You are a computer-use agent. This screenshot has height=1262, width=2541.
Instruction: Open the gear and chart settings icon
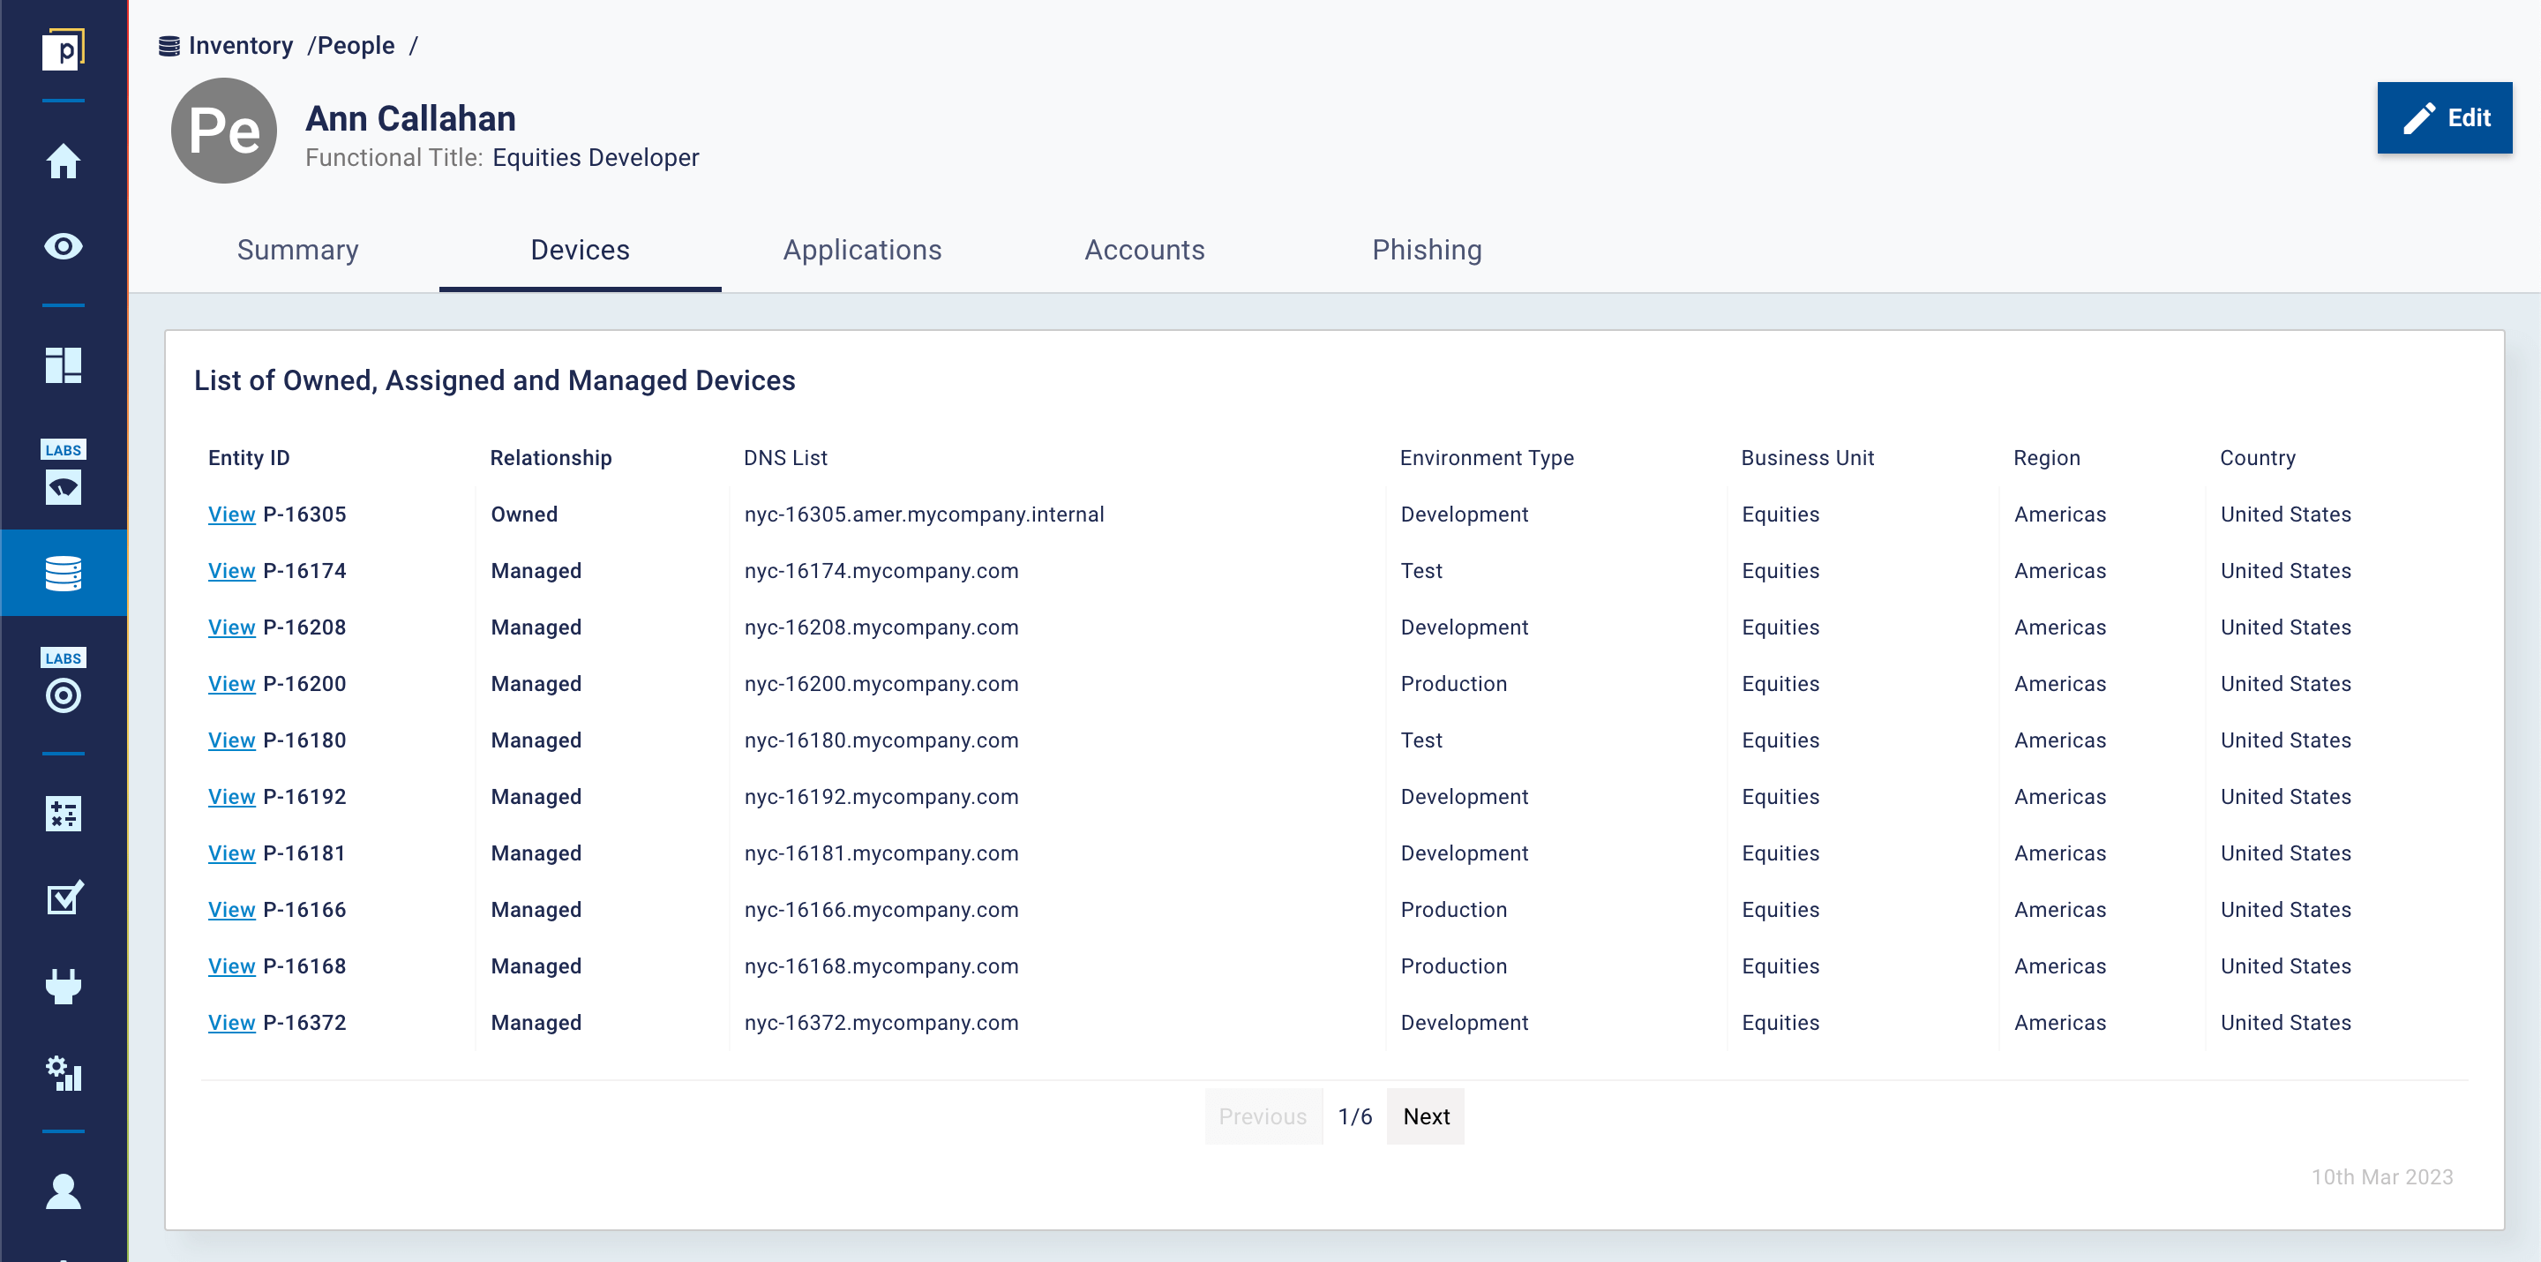coord(64,1073)
